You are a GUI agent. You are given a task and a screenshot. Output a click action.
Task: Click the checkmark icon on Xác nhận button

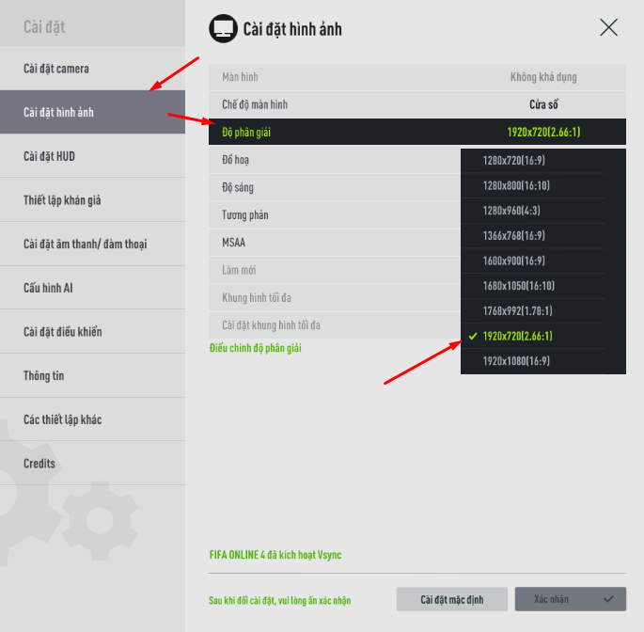[x=608, y=599]
